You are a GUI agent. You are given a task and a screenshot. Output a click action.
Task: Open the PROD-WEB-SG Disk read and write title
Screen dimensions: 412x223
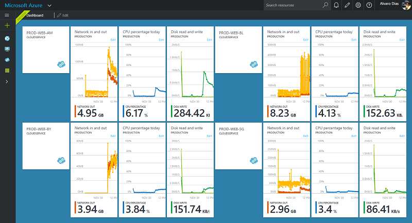(x=380, y=128)
